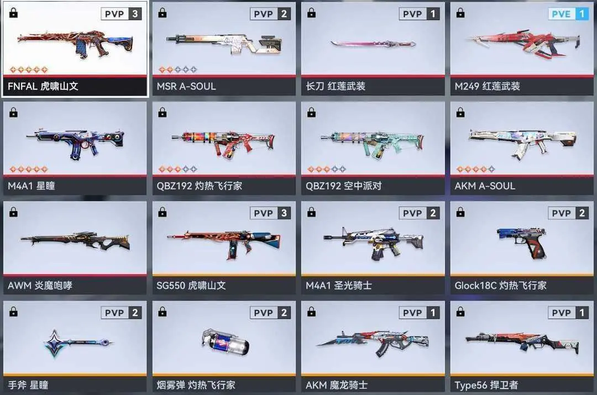Open the M4A1 圣光骑士 skin card
This screenshot has height=395, width=597.
tap(373, 247)
